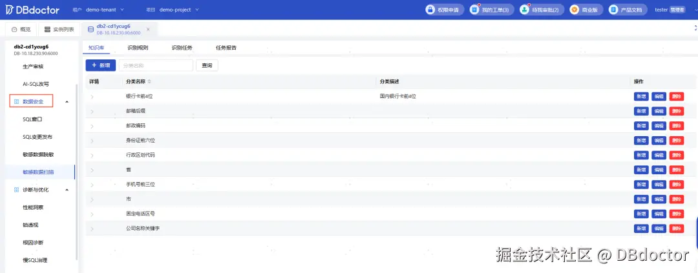Click 新增 in 身份证前六位 row
The image size is (698, 273).
pyautogui.click(x=641, y=141)
